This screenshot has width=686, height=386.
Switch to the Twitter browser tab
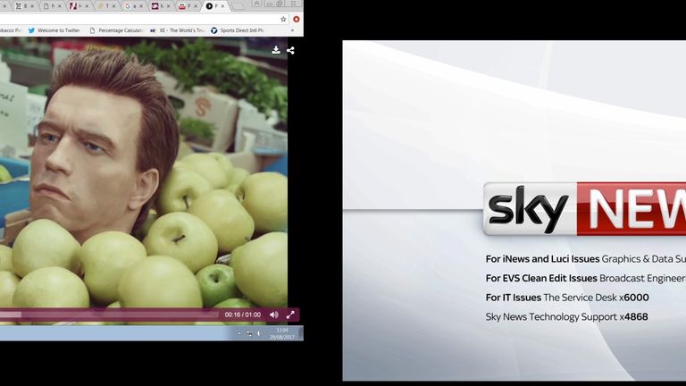coord(105,6)
